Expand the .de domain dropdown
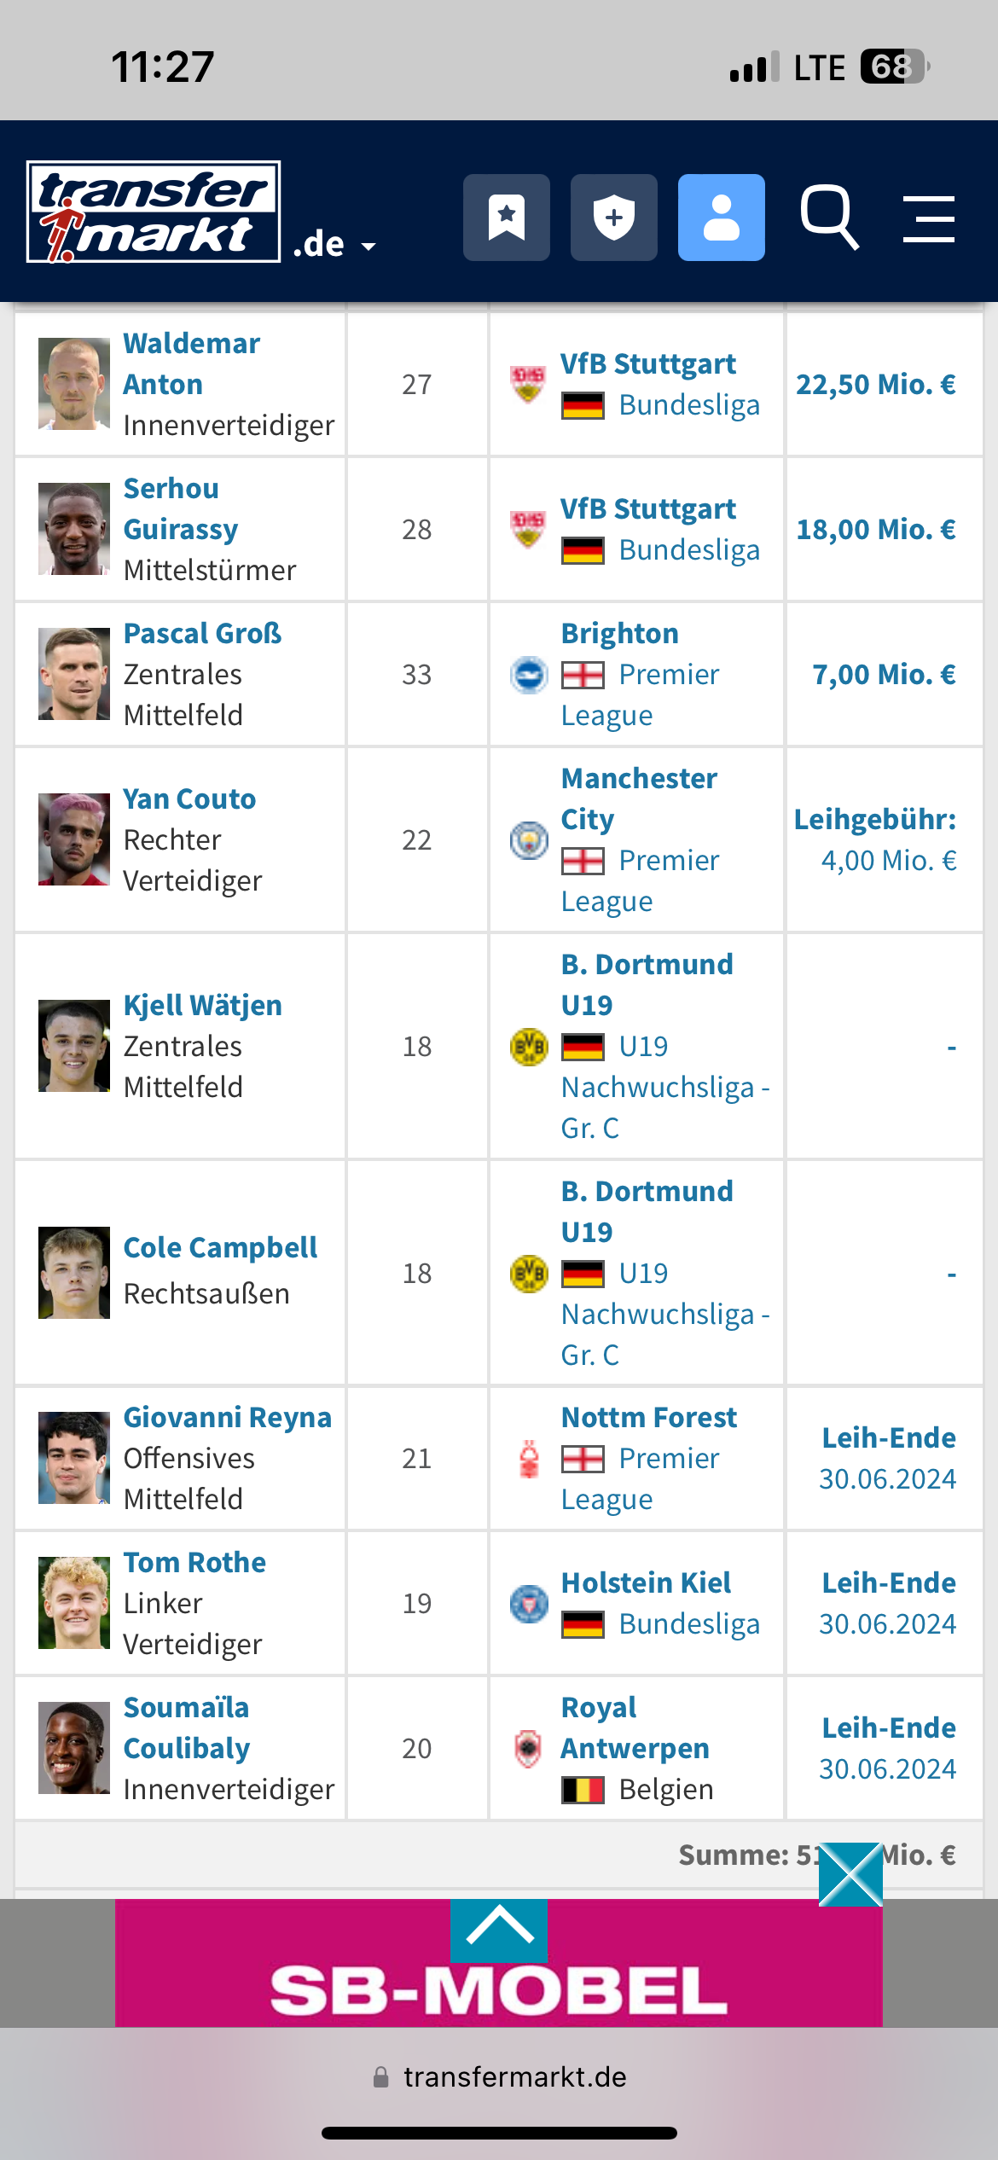 coord(334,245)
